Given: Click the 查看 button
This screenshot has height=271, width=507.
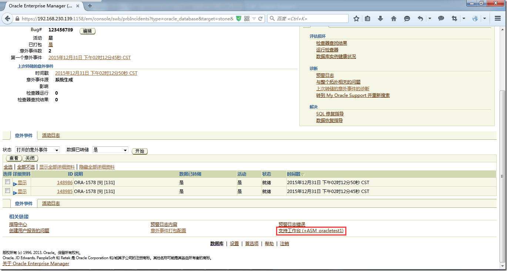Looking at the screenshot, I should (14, 158).
